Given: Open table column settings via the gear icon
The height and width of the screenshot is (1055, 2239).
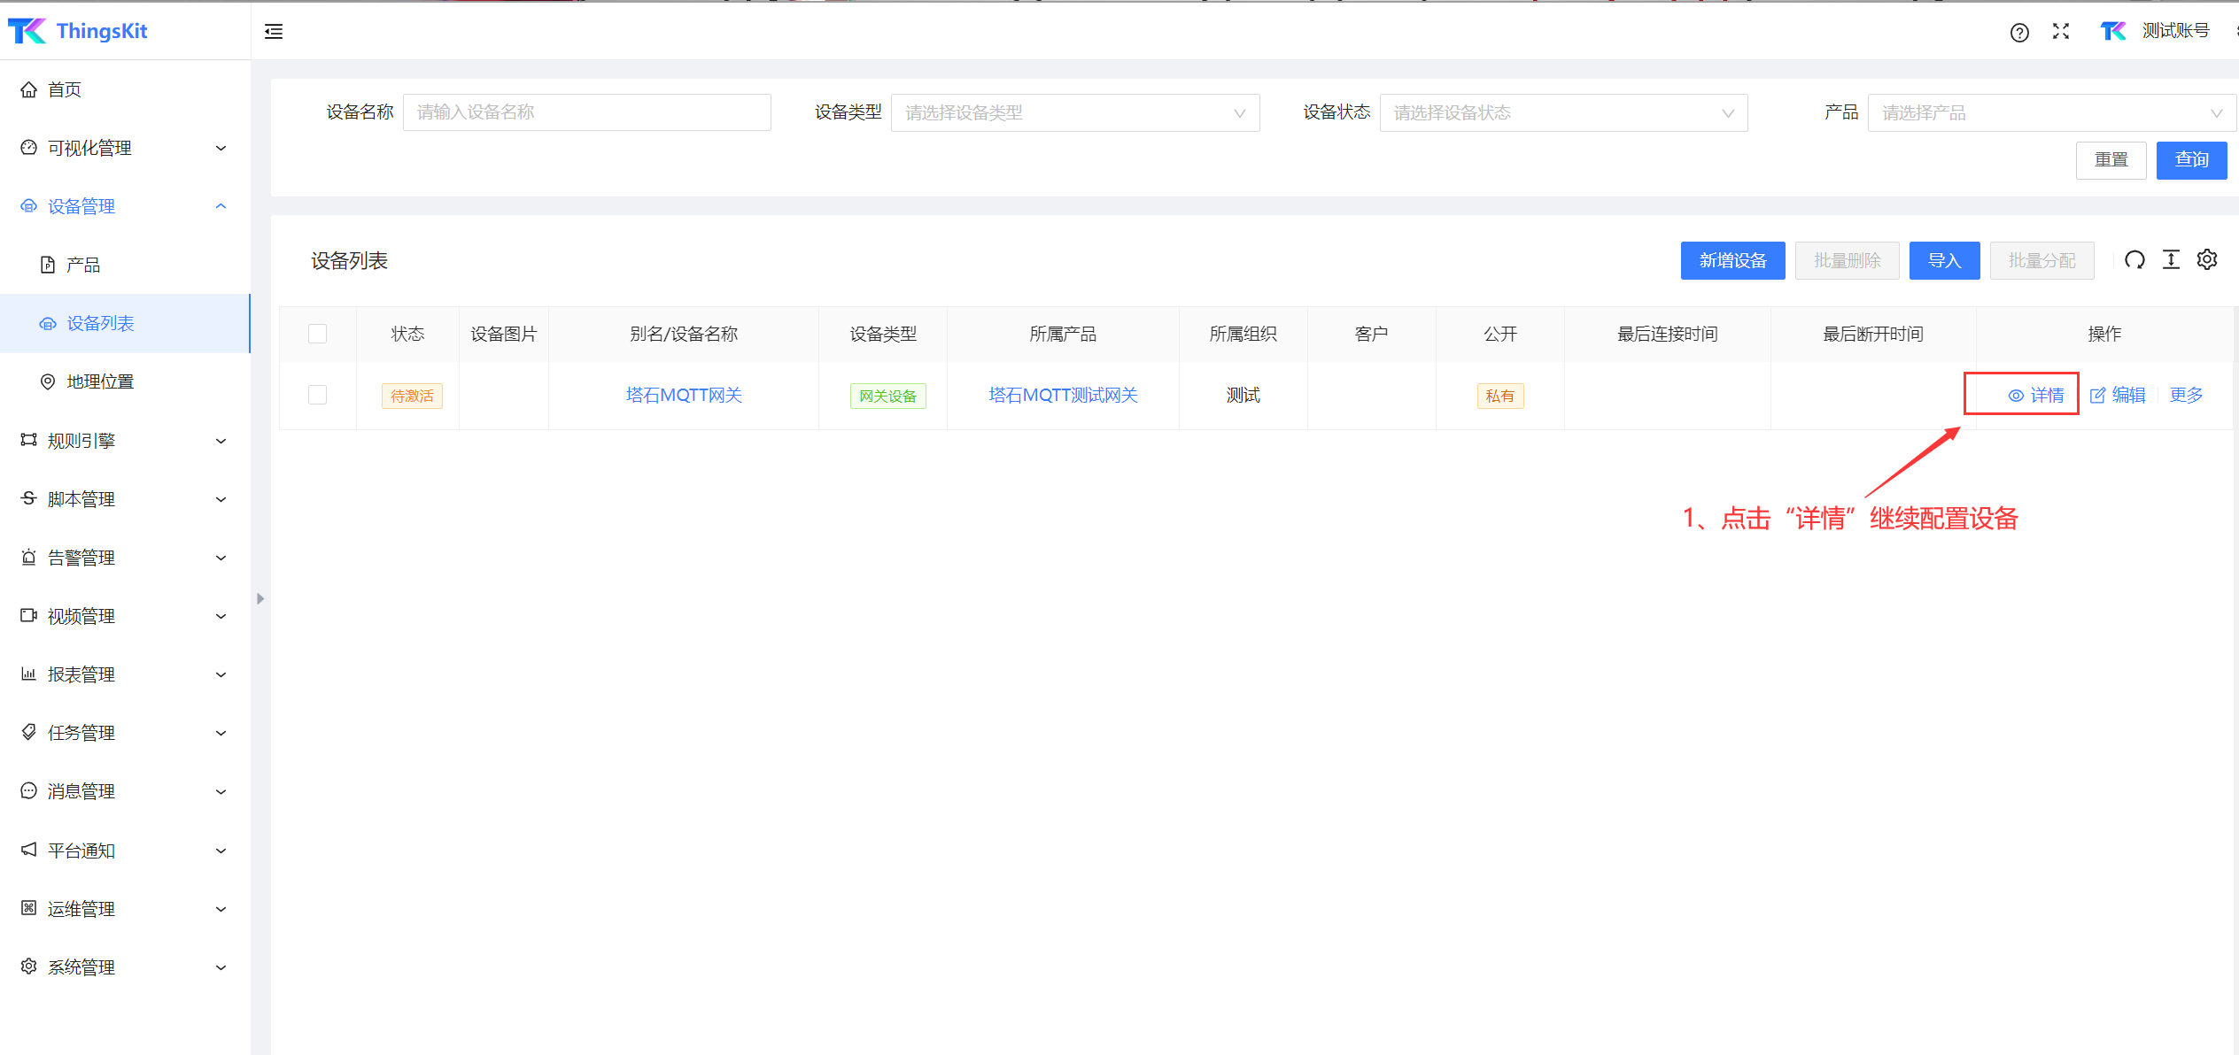Looking at the screenshot, I should tap(2206, 260).
